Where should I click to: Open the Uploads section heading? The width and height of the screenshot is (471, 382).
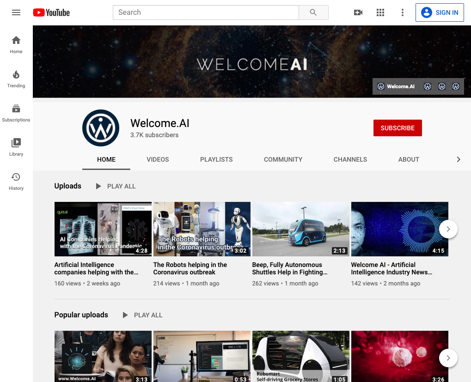[67, 186]
